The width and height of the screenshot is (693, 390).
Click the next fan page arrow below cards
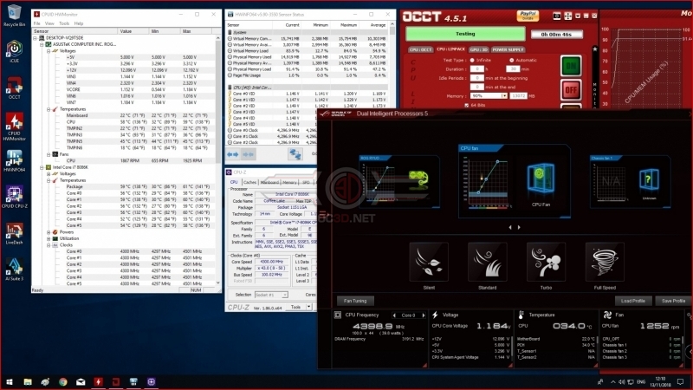pyautogui.click(x=519, y=227)
